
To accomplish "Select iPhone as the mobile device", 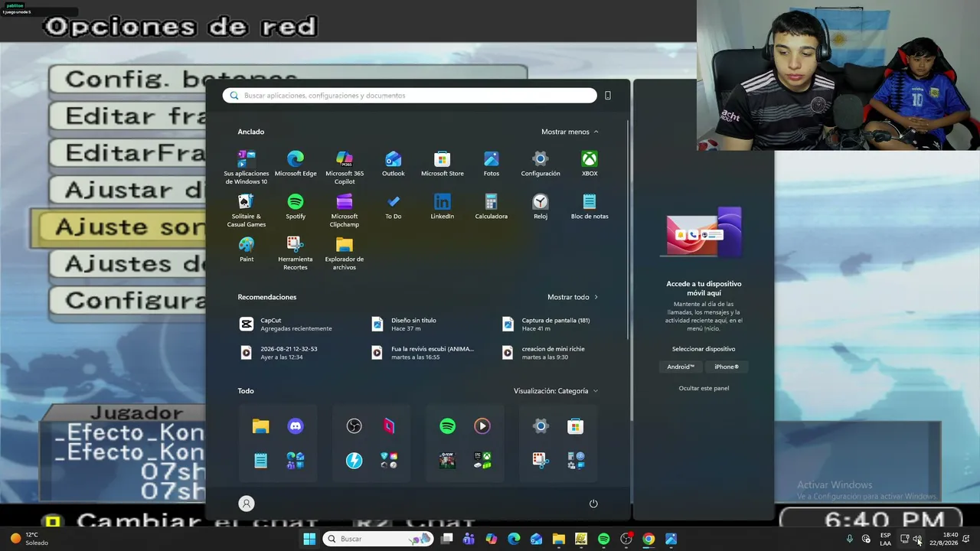I will tap(727, 367).
